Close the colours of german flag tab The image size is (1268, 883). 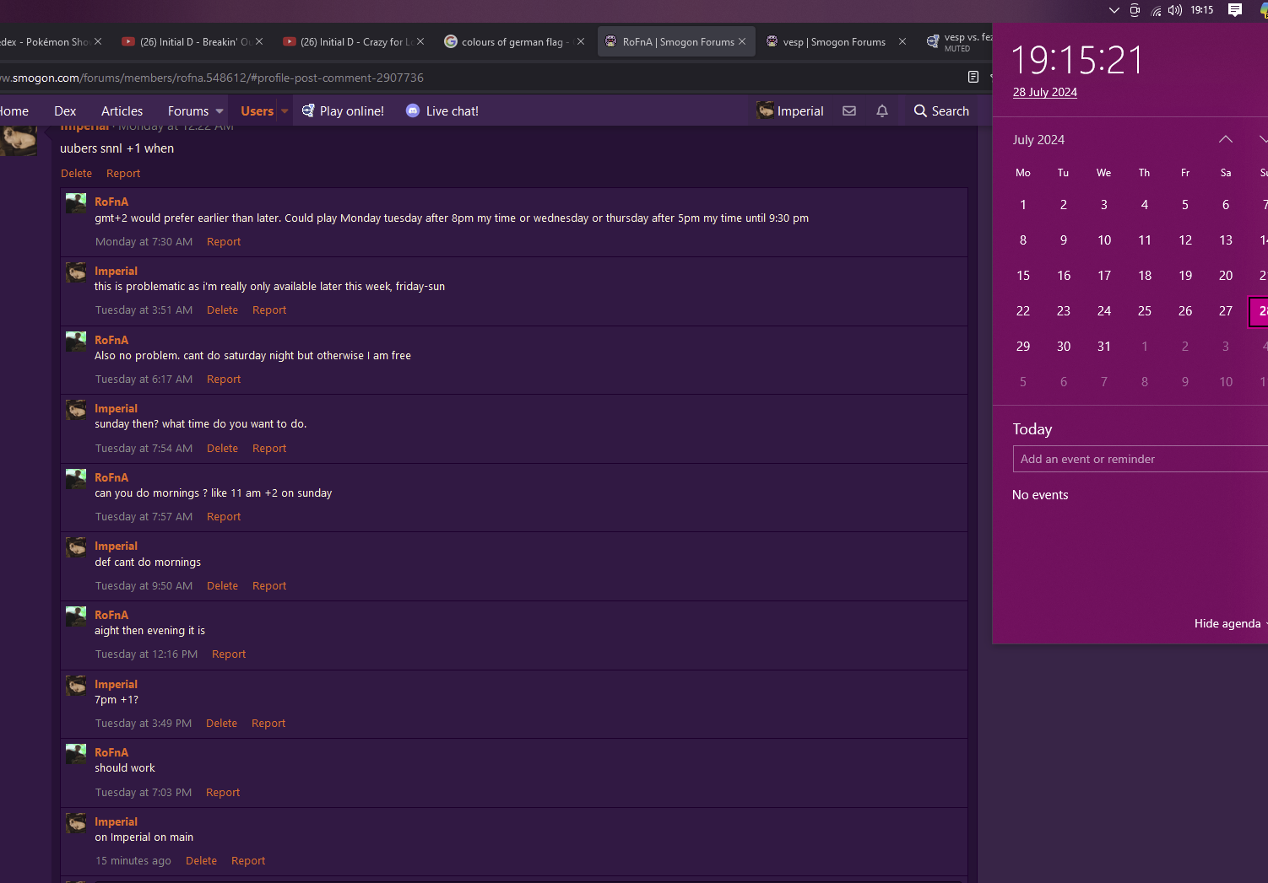(581, 41)
